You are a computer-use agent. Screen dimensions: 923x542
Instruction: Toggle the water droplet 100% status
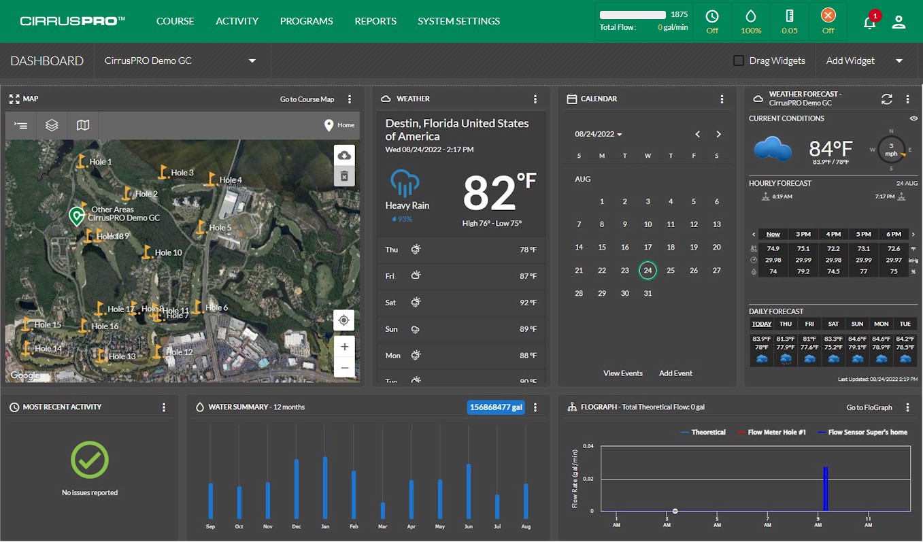point(751,21)
